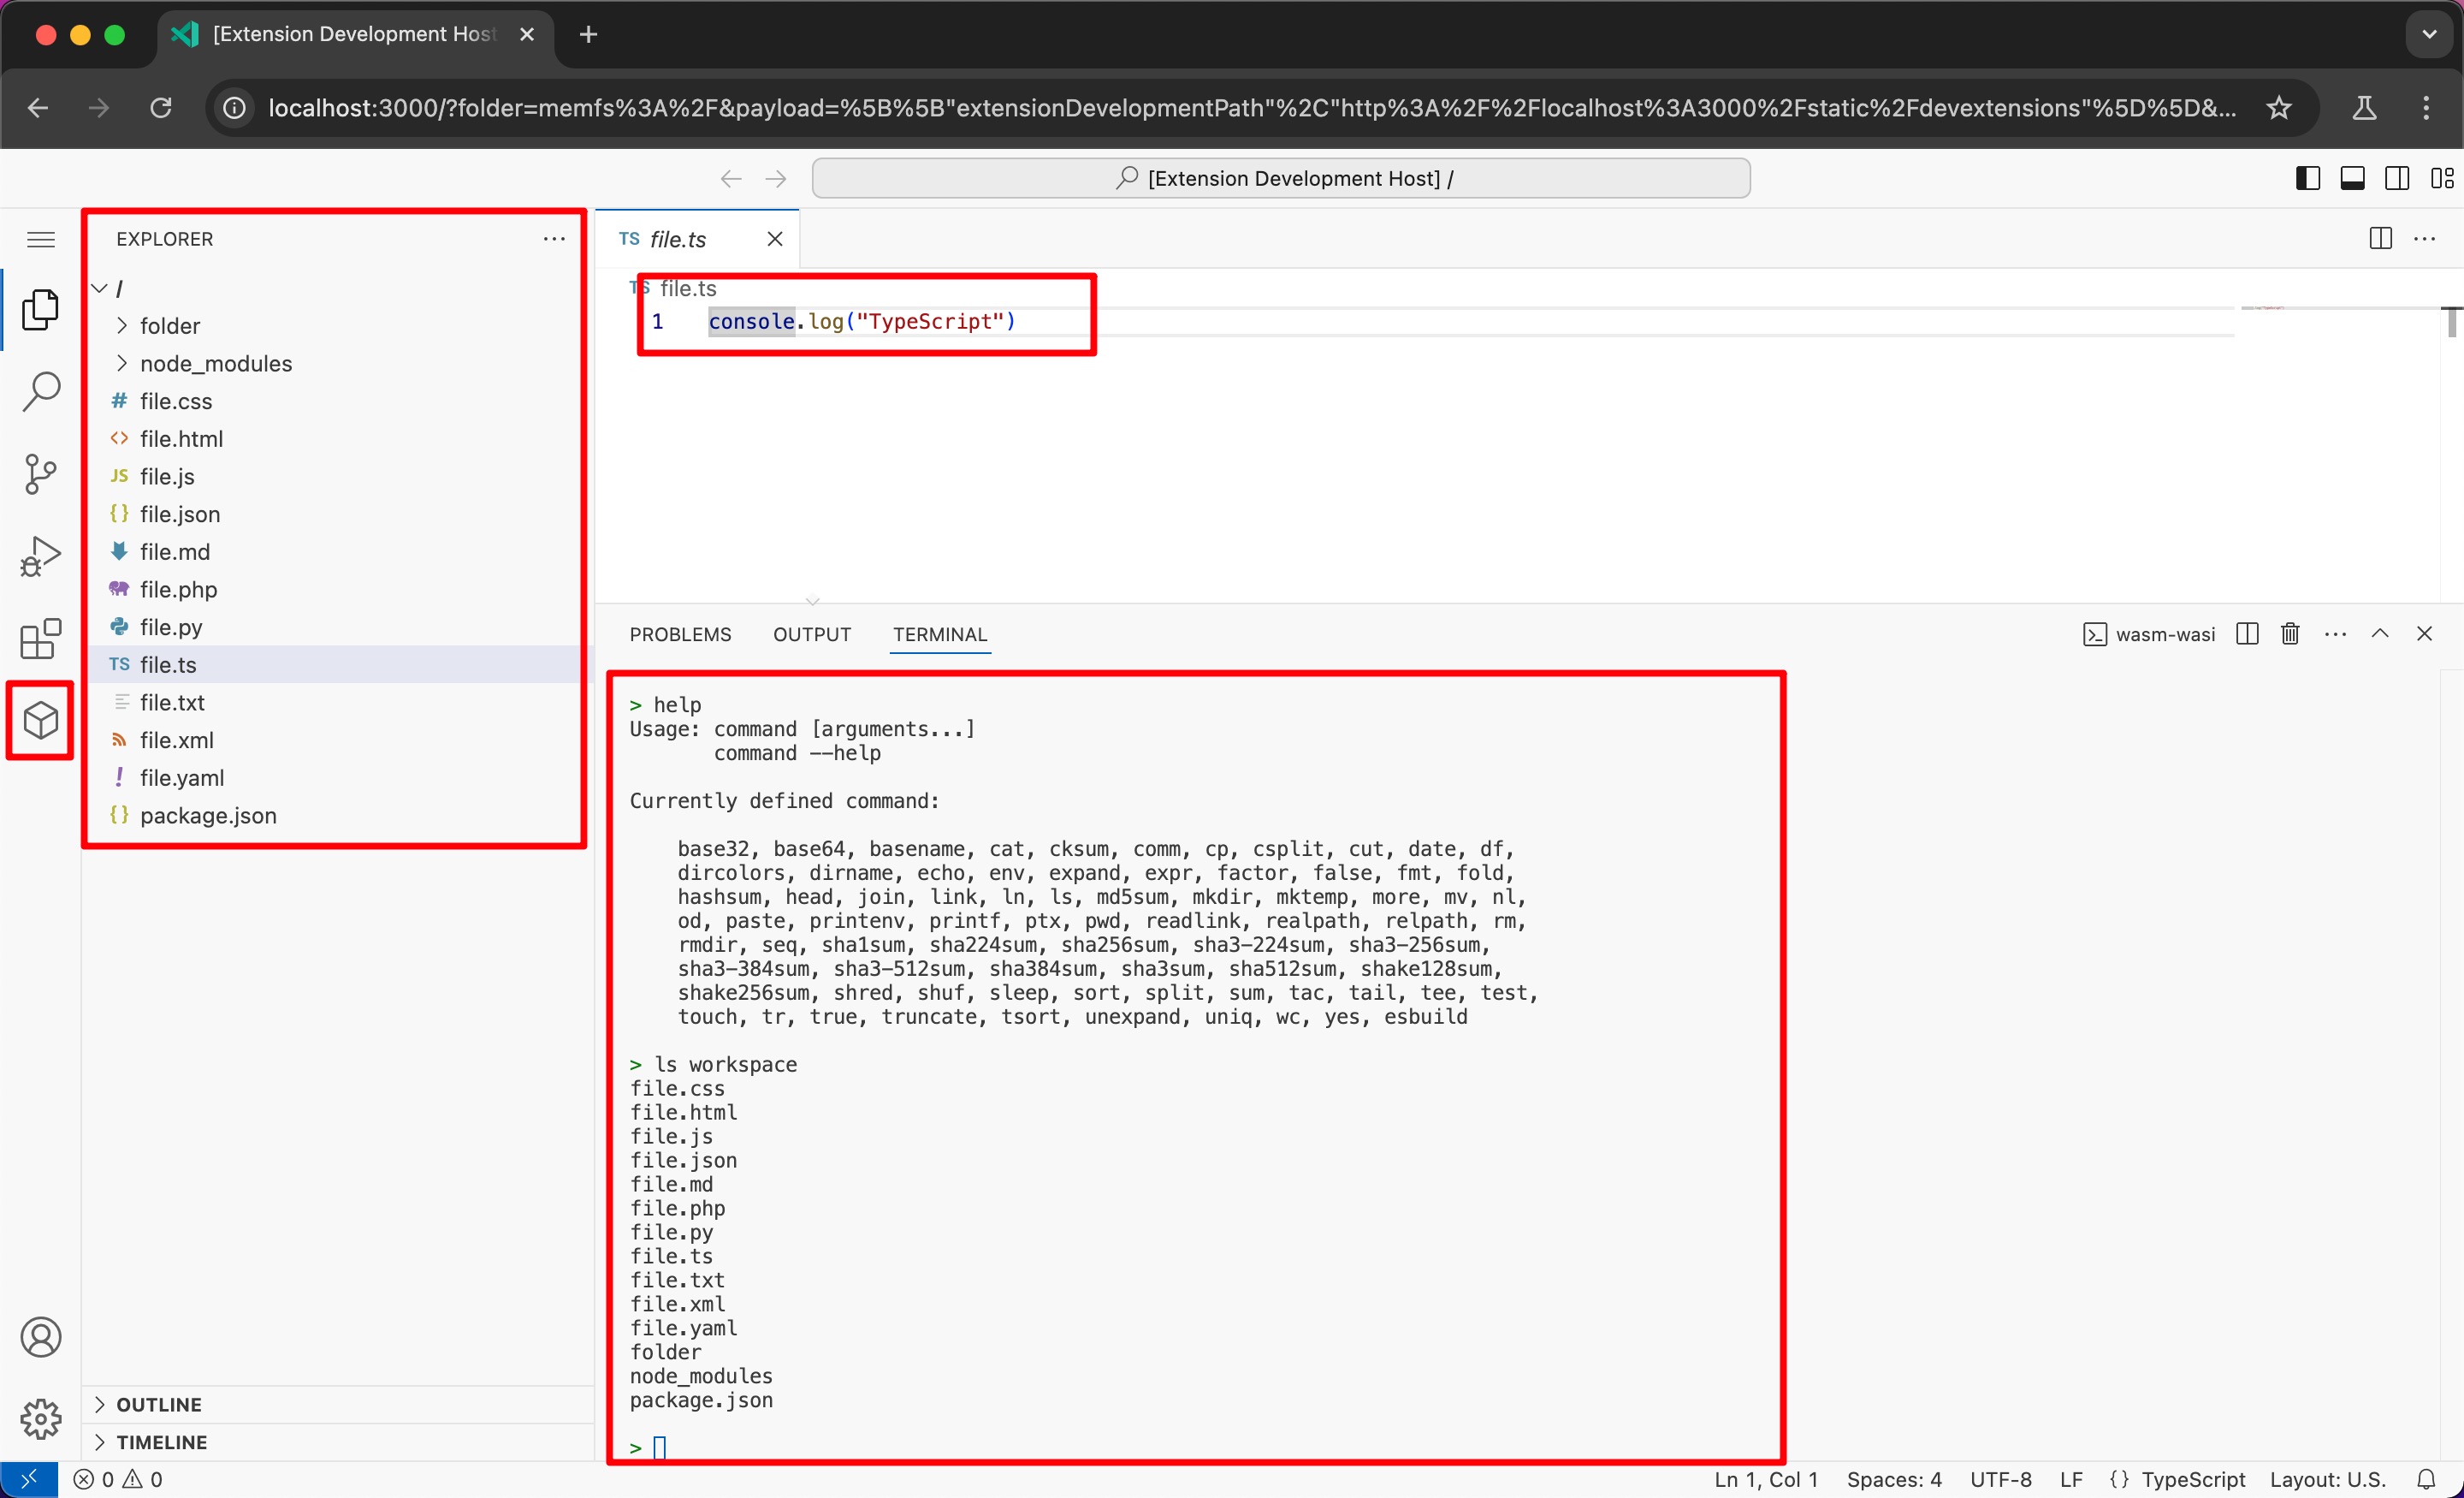The image size is (2464, 1498).
Task: Select the TypeScript language mode
Action: click(x=2193, y=1479)
